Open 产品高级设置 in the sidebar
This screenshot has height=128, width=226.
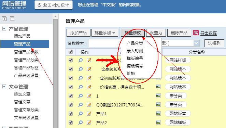pos(26,75)
